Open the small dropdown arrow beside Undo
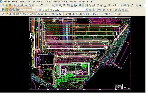Screen dimensions: 148x104 (44, 5)
